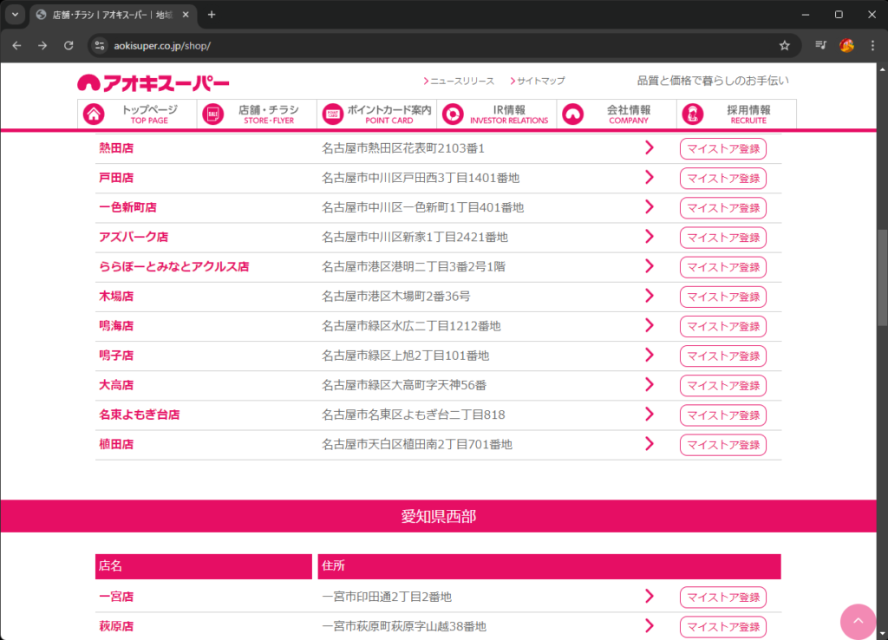Click the sale icon beside 店舗・チラシ
888x640 pixels.
coord(213,114)
